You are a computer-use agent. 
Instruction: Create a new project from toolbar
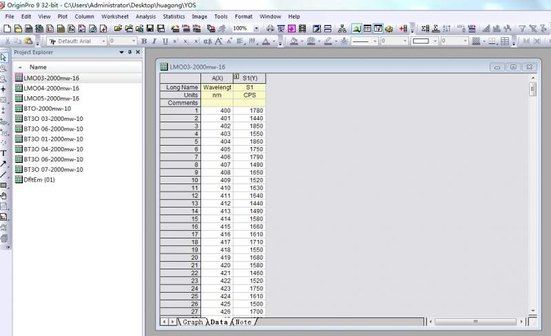click(7, 28)
